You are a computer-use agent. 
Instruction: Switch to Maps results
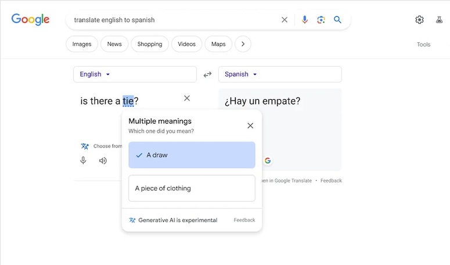click(218, 44)
